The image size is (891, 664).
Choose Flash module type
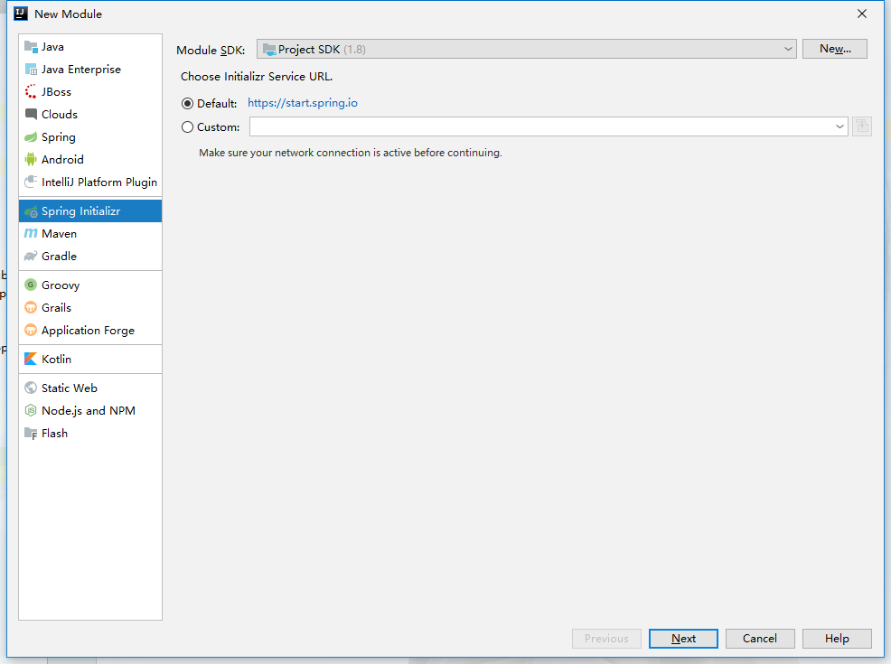point(90,434)
